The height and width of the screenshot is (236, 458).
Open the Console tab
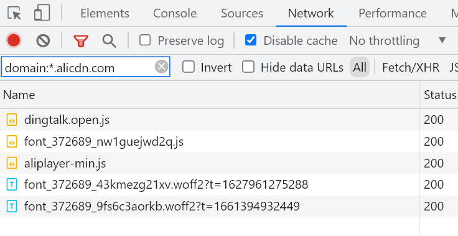click(175, 14)
